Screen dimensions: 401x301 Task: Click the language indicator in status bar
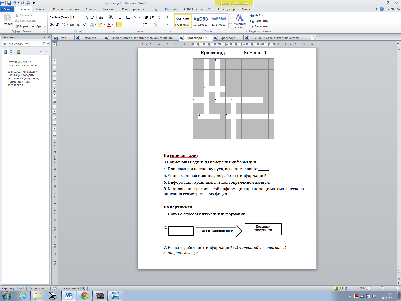[x=73, y=288]
